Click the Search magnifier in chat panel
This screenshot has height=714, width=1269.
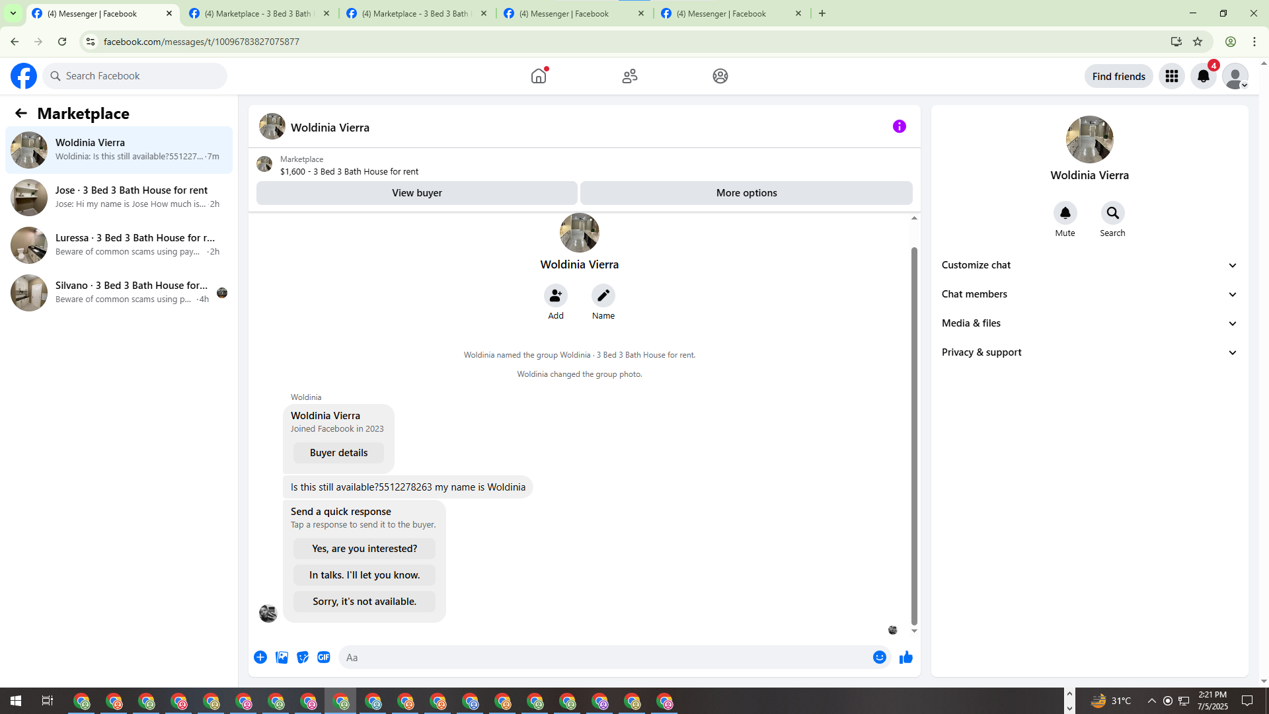tap(1112, 213)
